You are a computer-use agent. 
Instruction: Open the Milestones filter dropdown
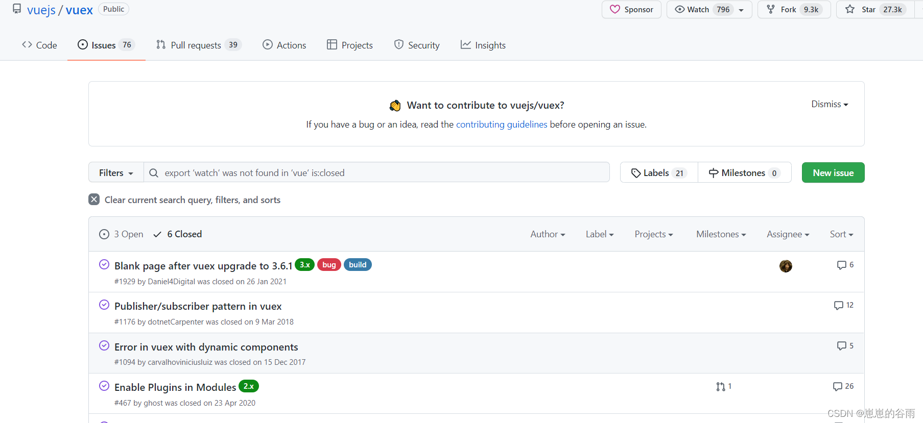point(721,234)
